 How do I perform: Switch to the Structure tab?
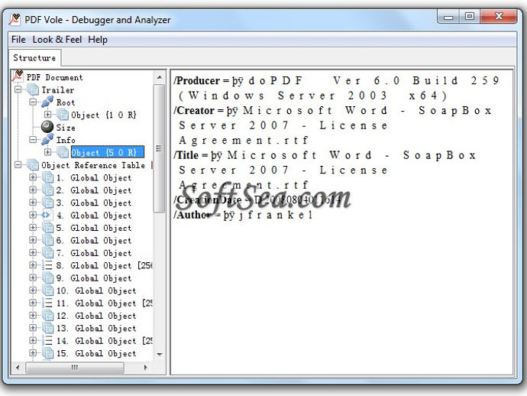coord(34,58)
